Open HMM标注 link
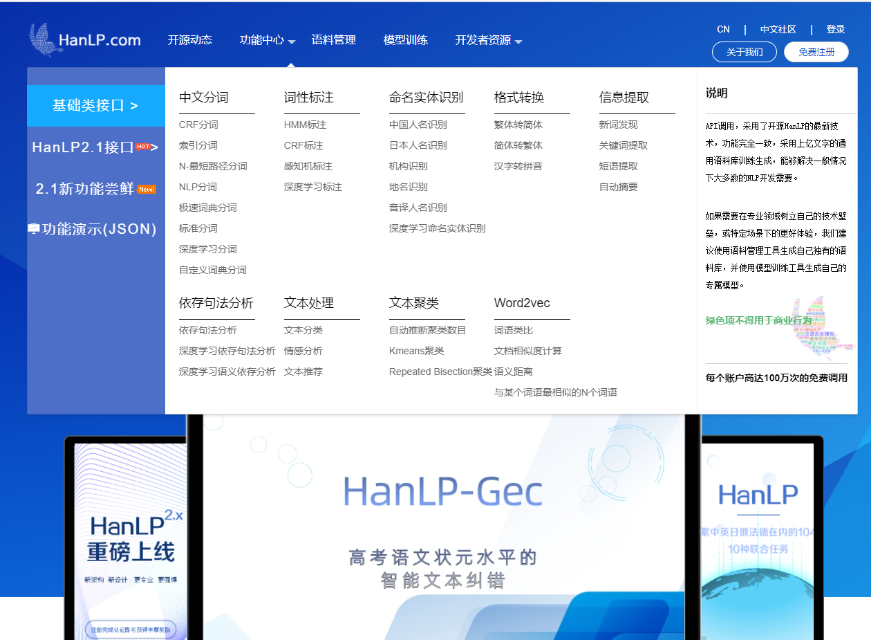871x640 pixels. 306,125
